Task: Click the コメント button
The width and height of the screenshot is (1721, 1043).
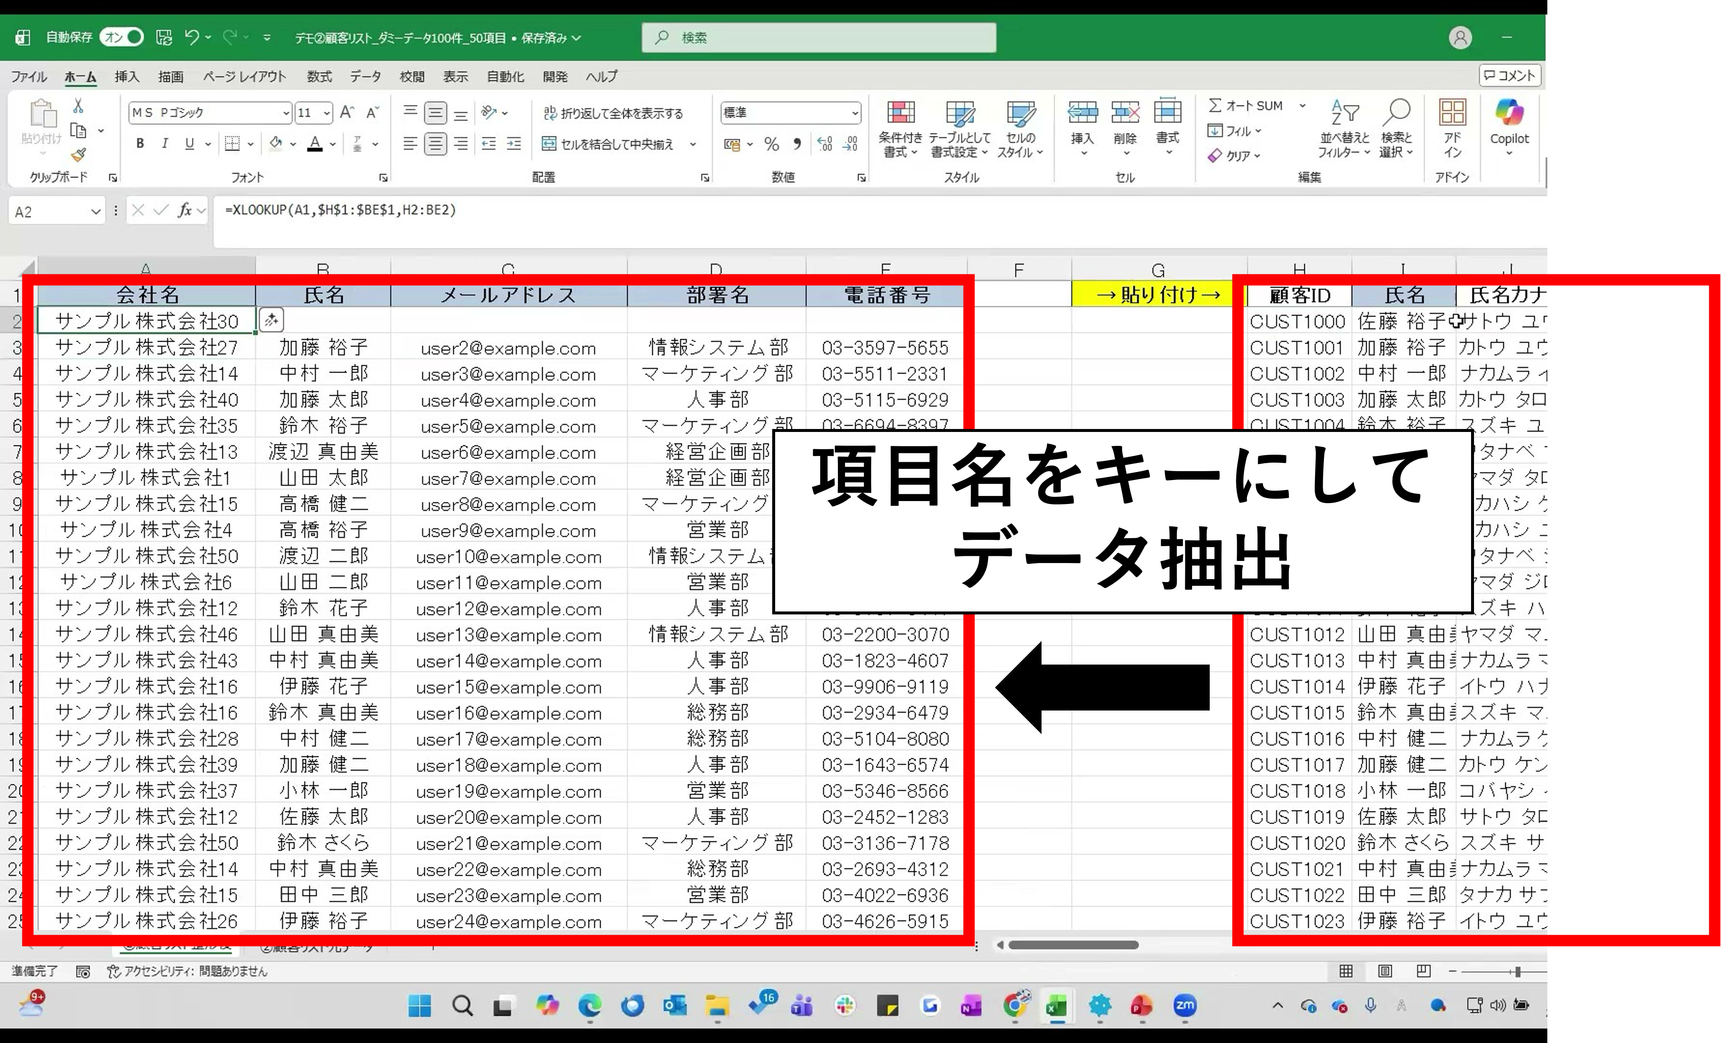Action: coord(1509,75)
